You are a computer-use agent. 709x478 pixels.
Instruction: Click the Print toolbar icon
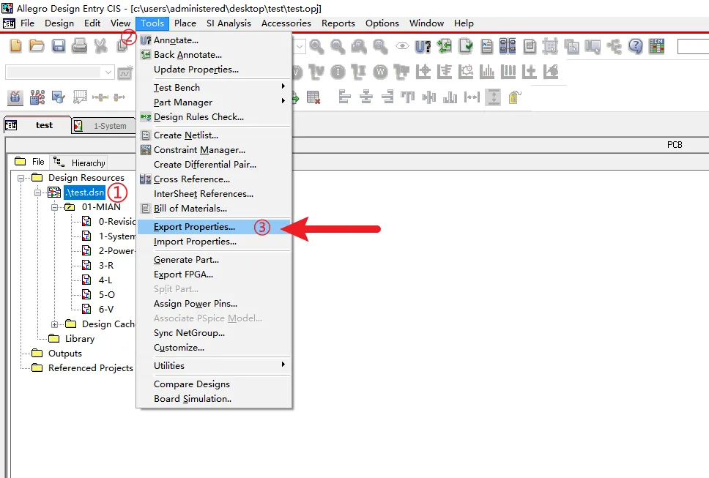click(80, 46)
